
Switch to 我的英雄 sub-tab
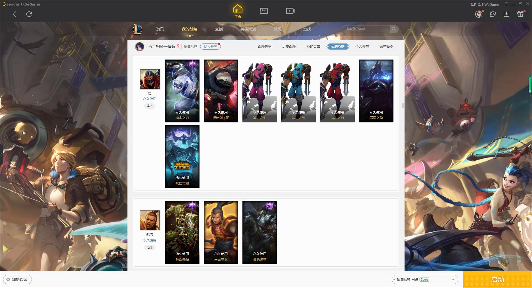pyautogui.click(x=313, y=47)
